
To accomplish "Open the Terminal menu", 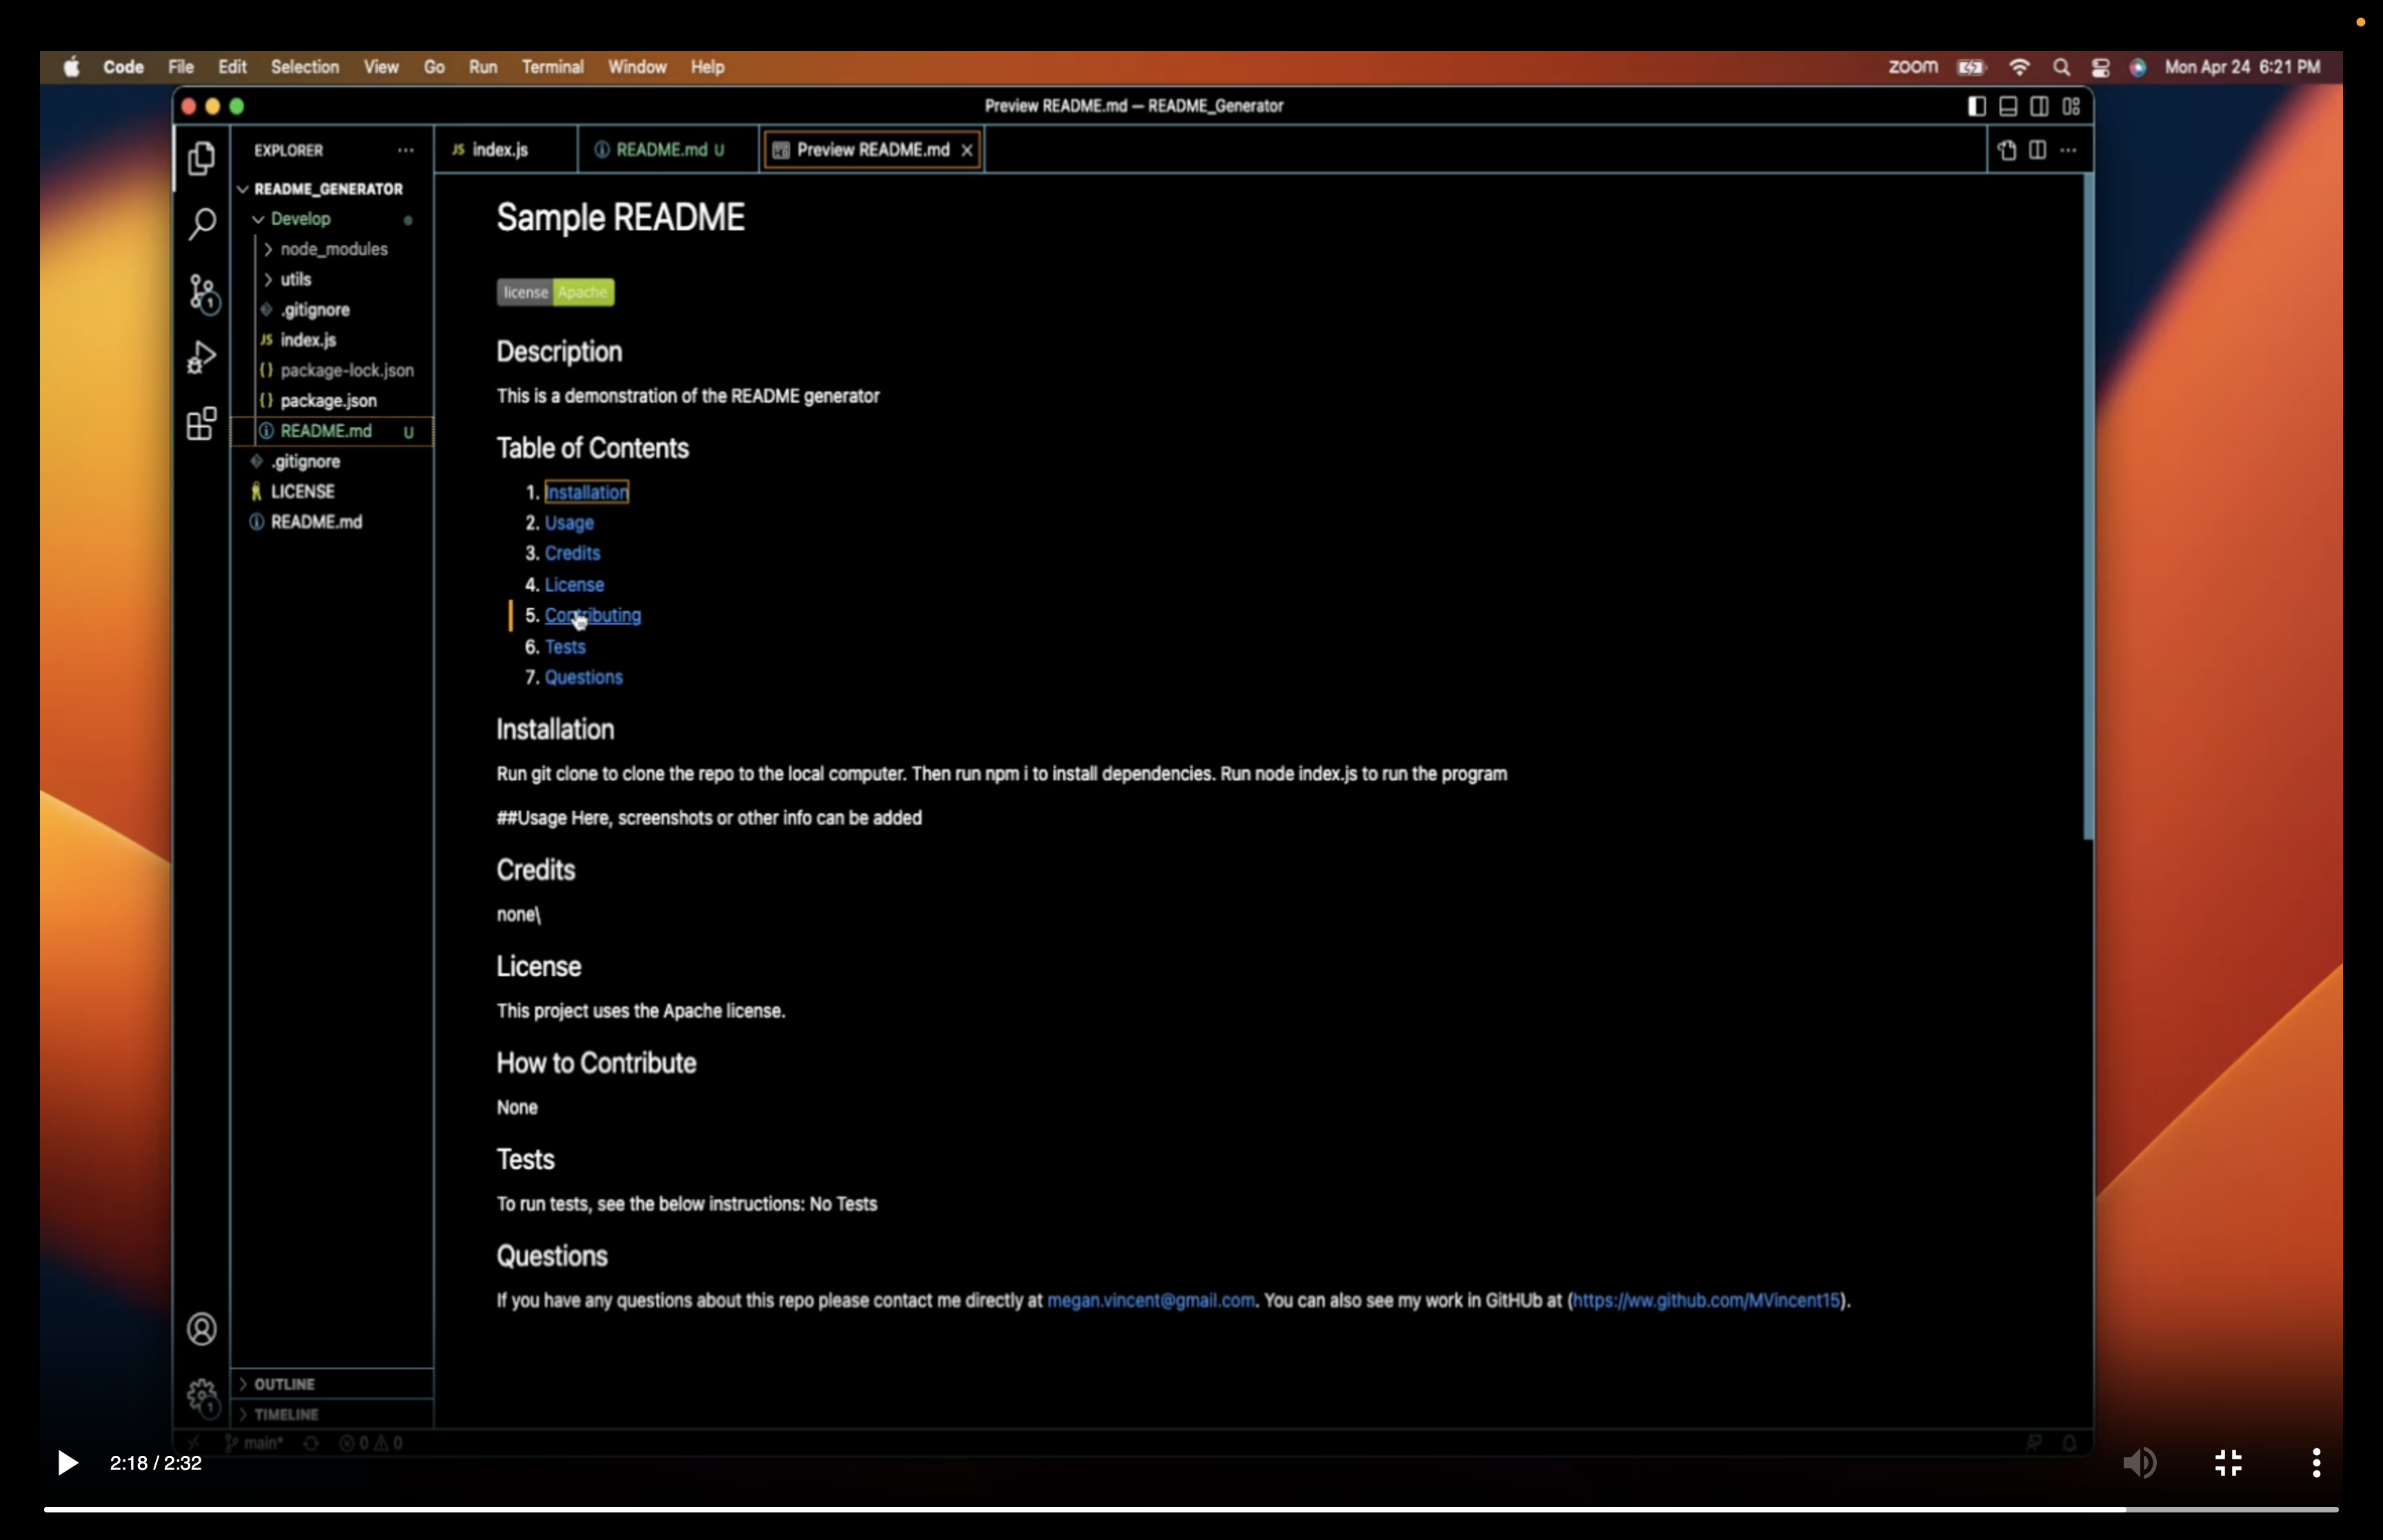I will (552, 66).
